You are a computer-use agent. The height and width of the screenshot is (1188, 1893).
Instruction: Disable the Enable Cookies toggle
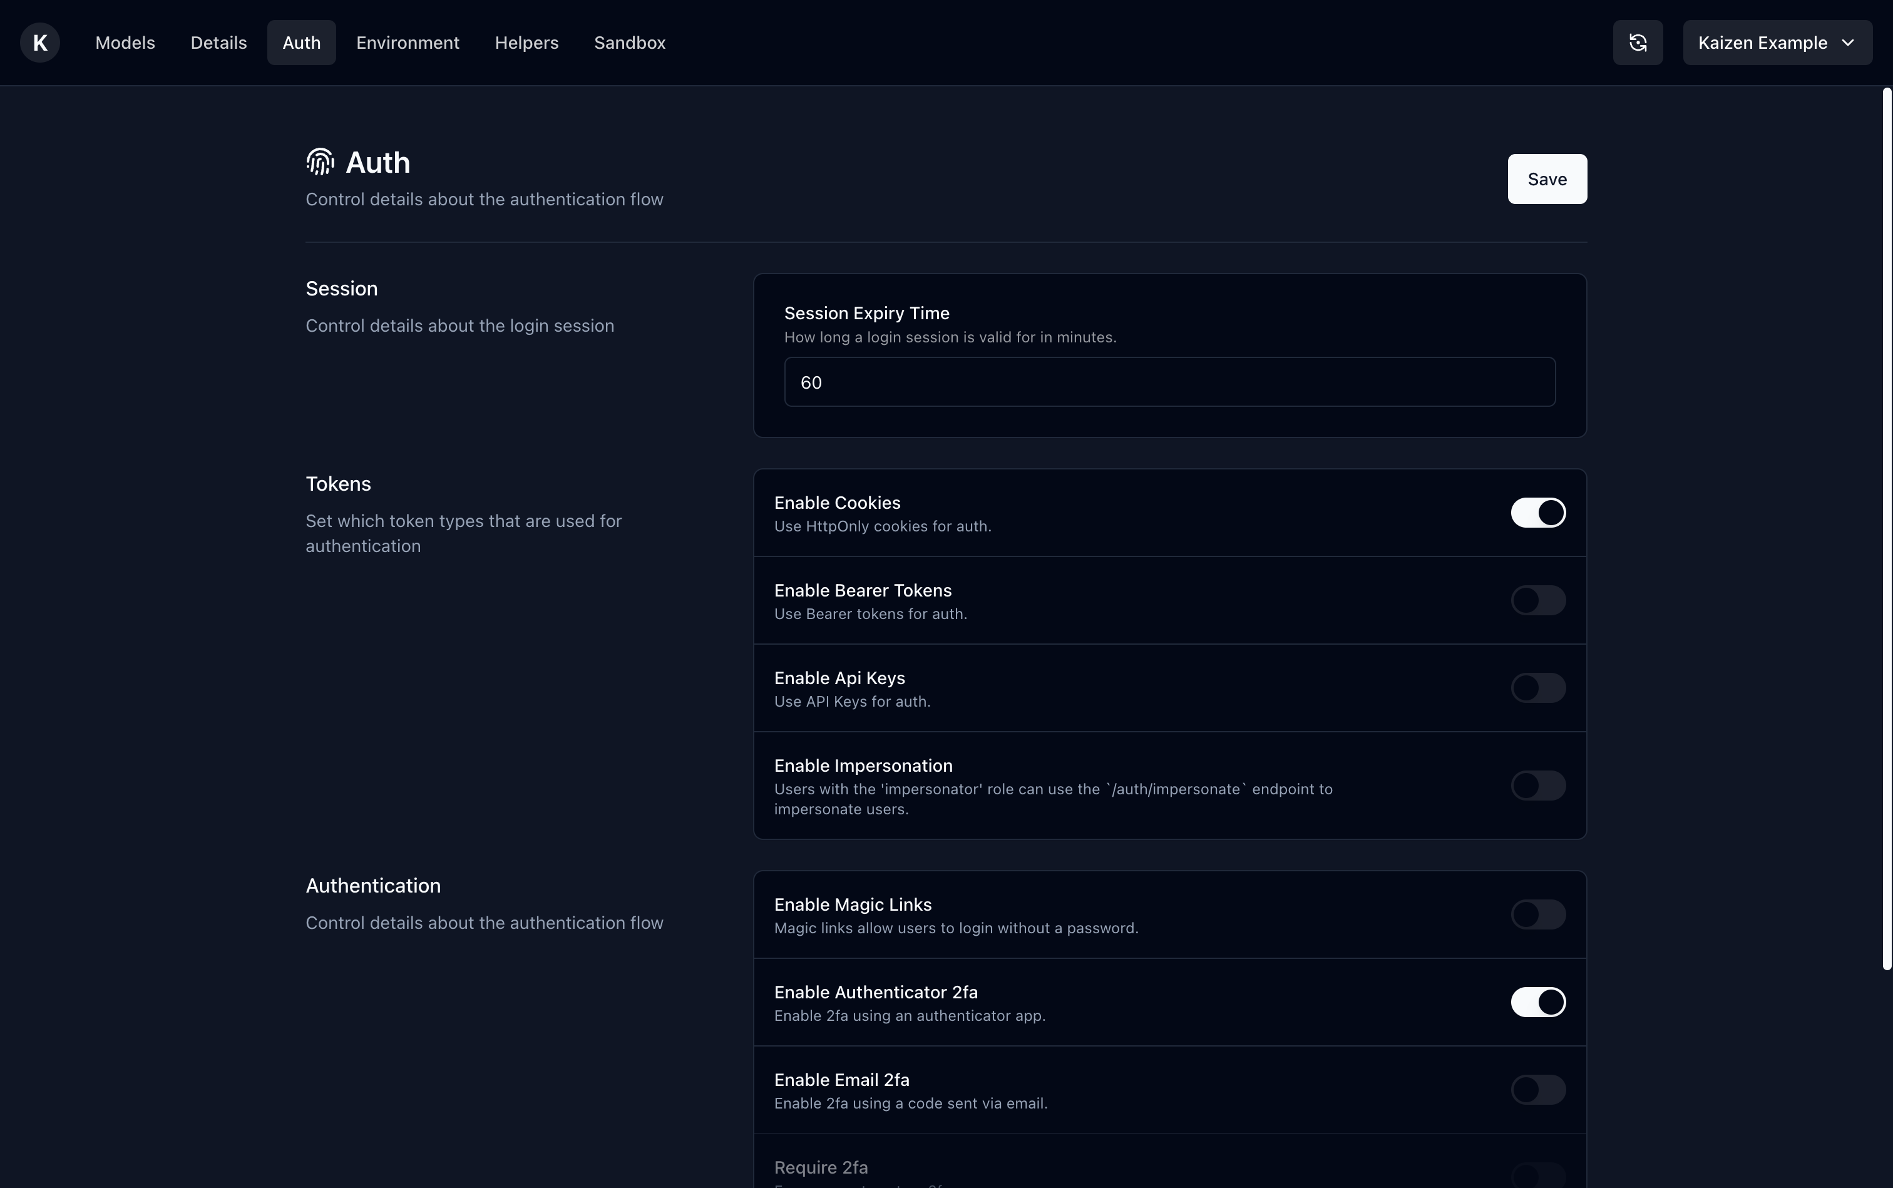1538,513
